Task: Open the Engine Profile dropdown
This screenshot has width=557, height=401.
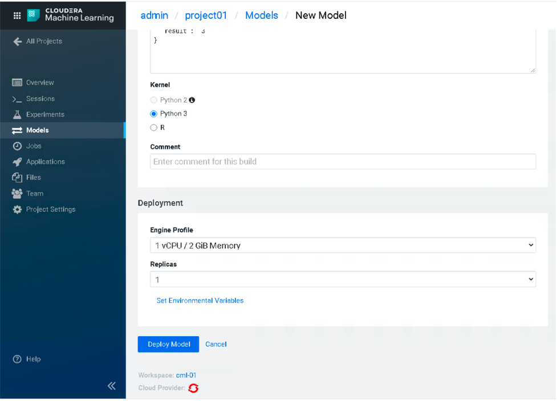Action: point(342,245)
